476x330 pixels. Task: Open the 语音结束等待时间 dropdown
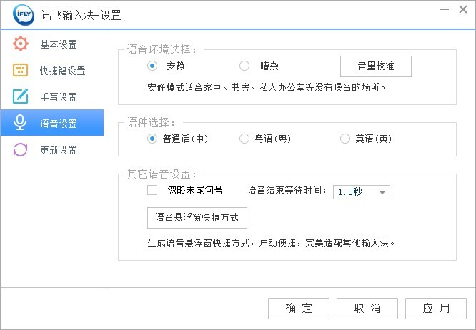point(361,192)
